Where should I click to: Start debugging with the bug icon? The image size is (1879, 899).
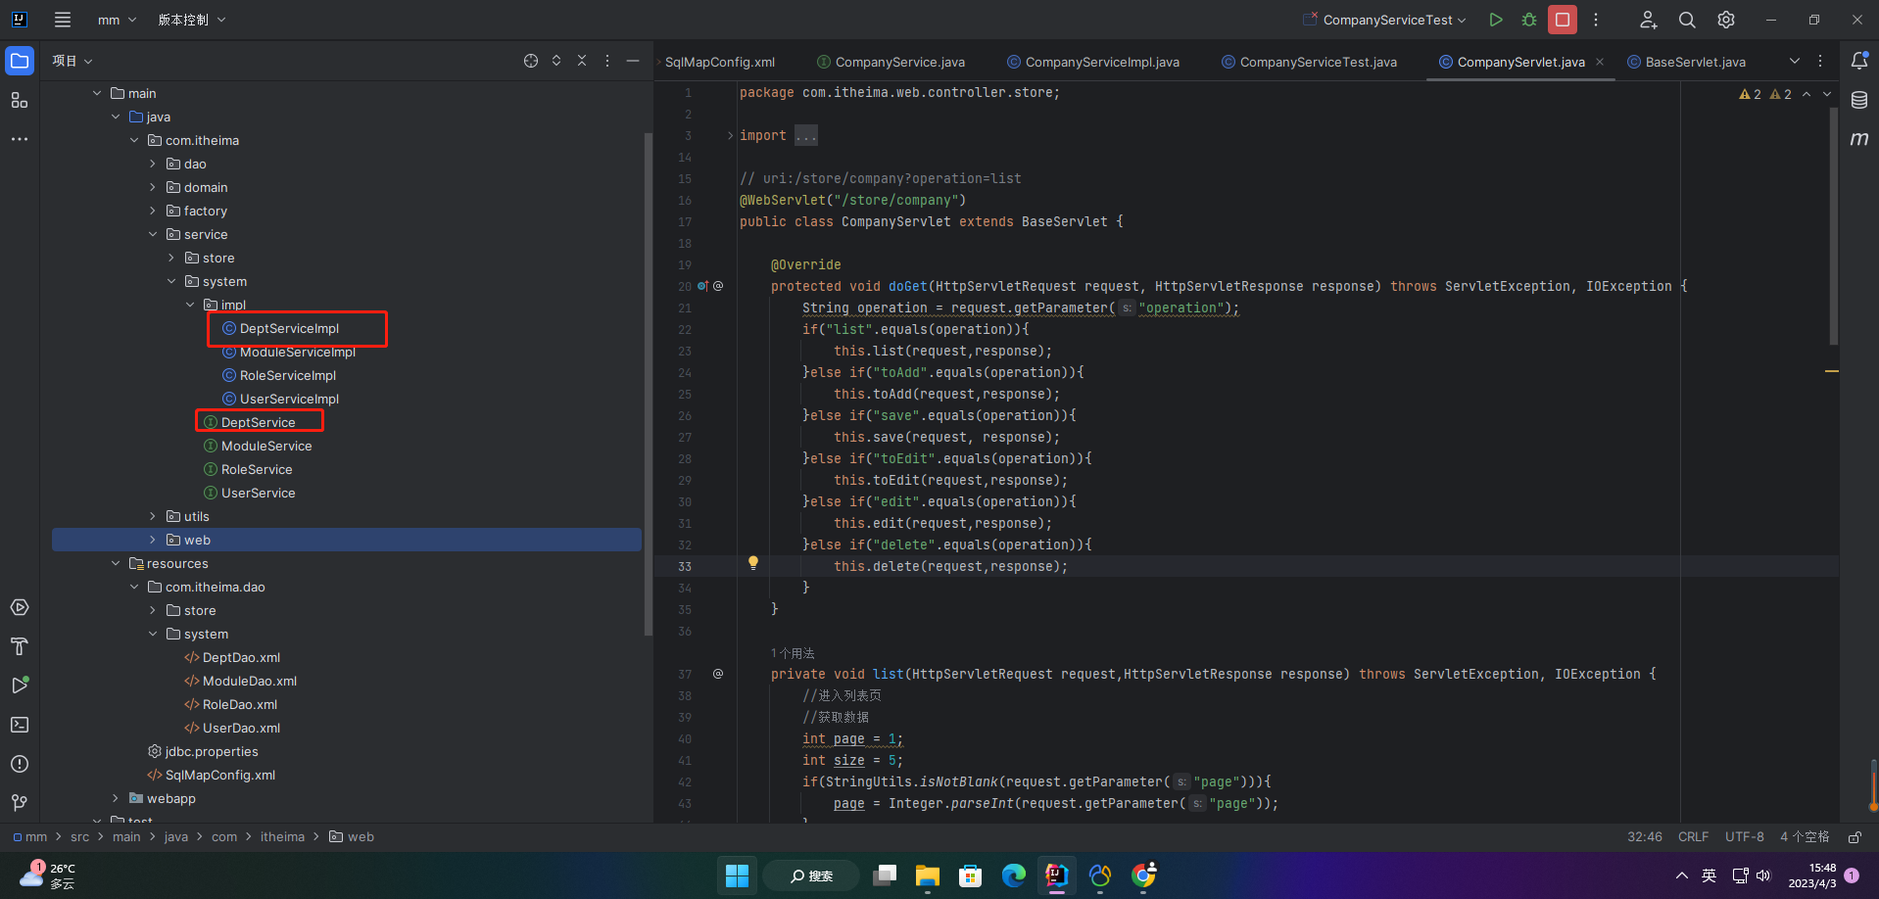tap(1528, 20)
